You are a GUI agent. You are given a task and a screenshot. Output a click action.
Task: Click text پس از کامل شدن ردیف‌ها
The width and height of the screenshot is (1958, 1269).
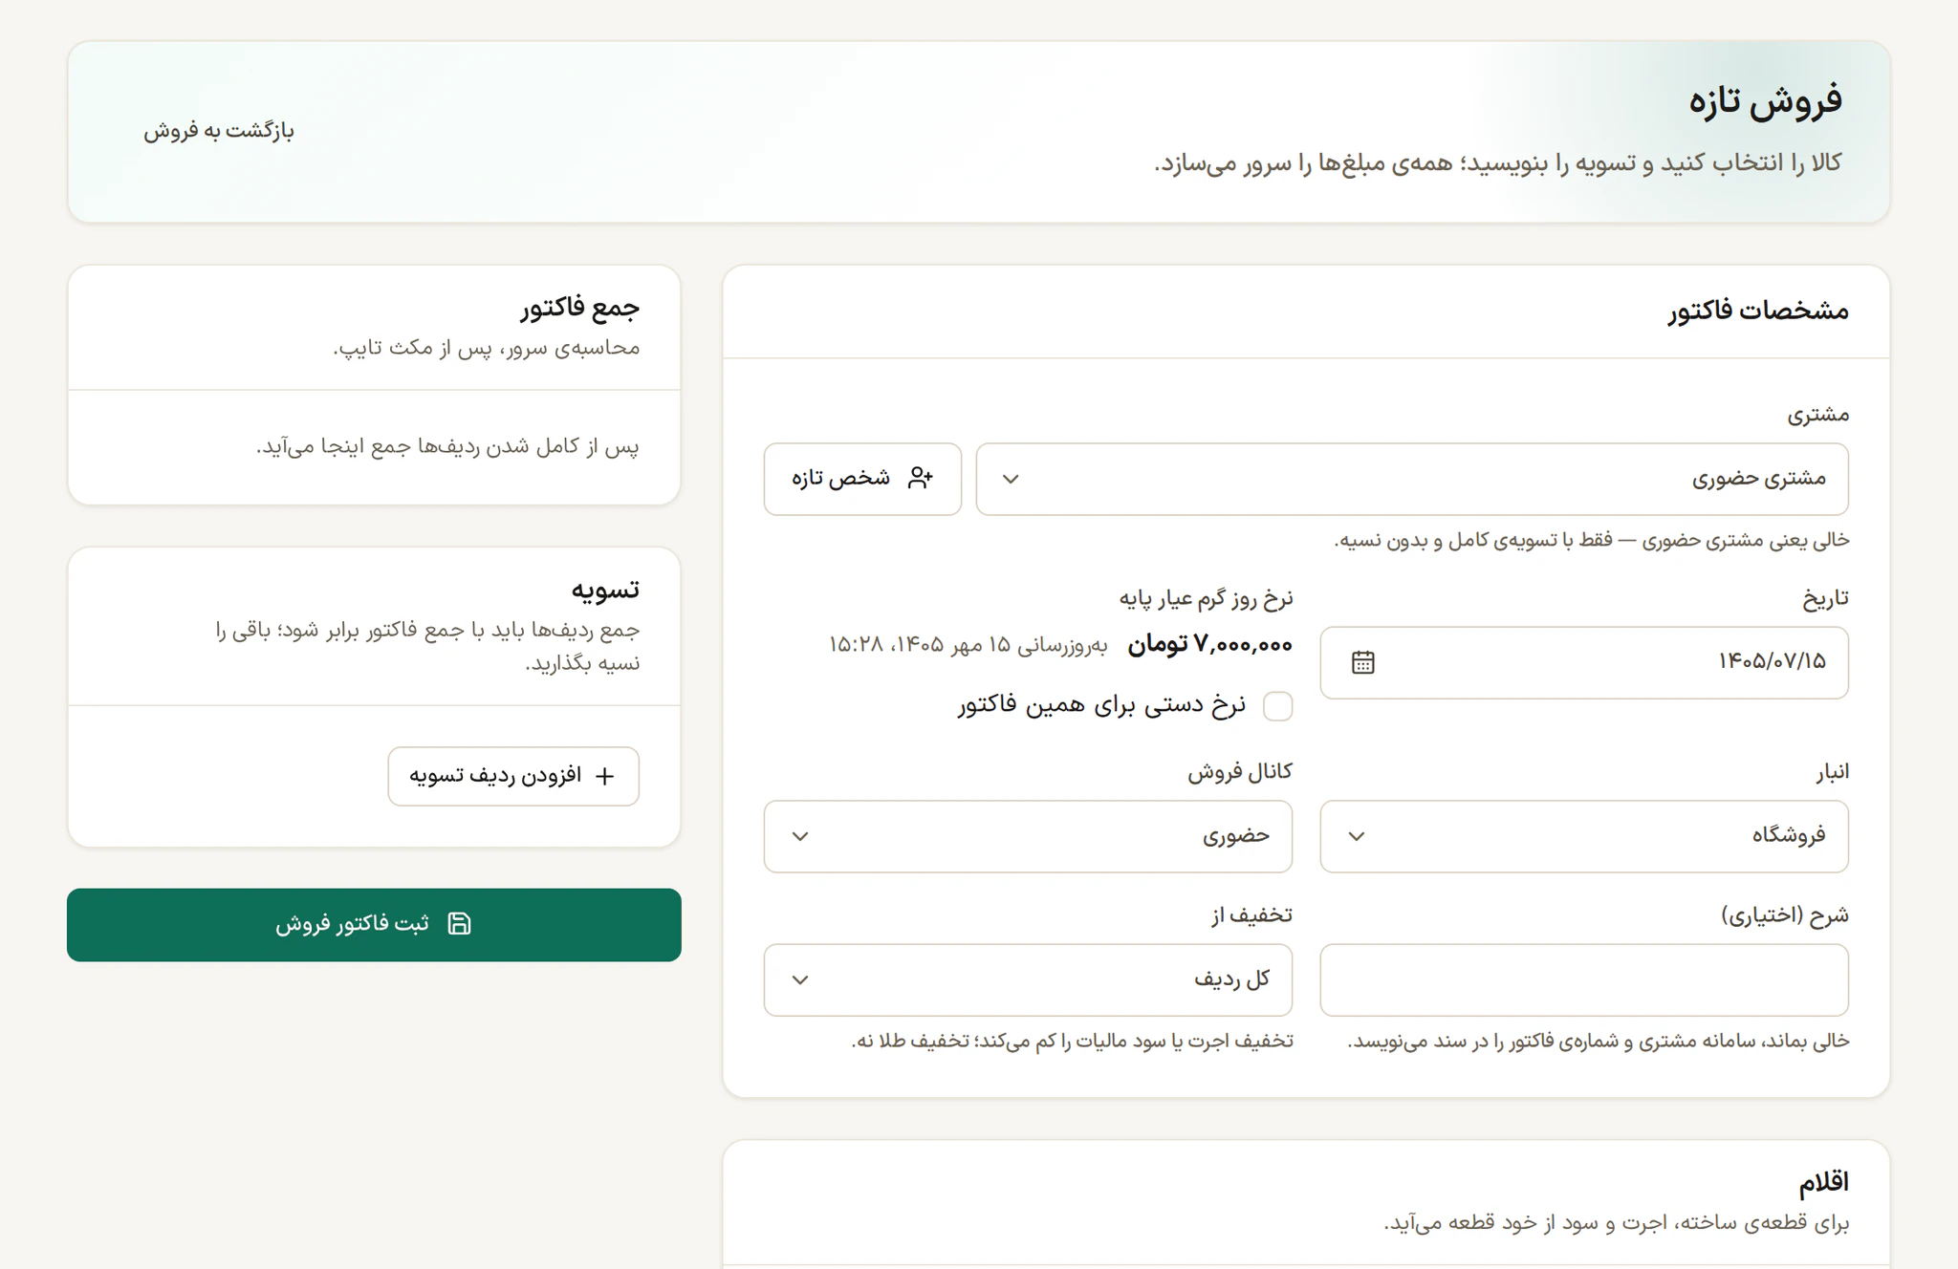pos(448,447)
